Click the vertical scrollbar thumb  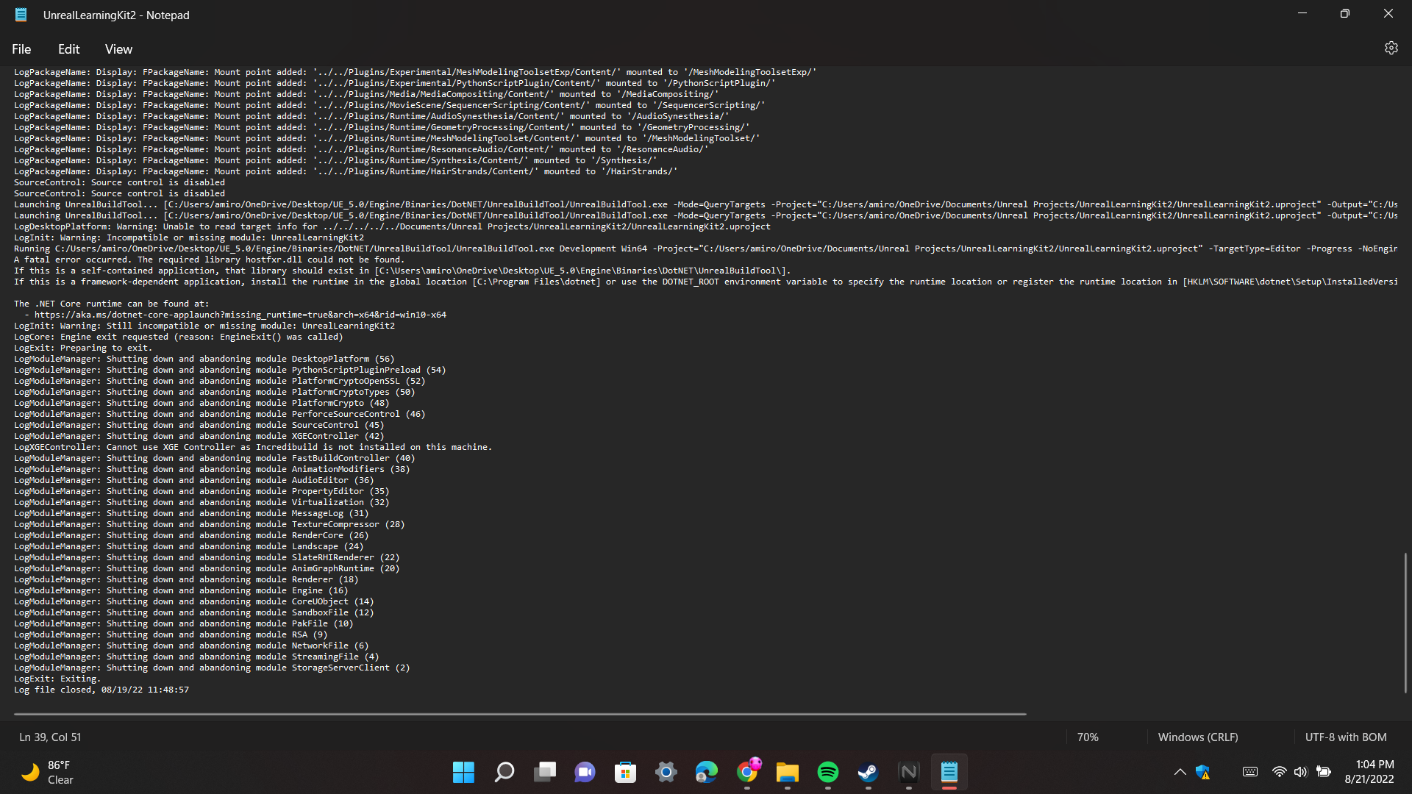(1405, 623)
